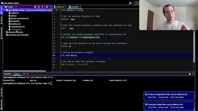Close the Local terminal tab
This screenshot has height=111, width=198.
click(x=20, y=74)
